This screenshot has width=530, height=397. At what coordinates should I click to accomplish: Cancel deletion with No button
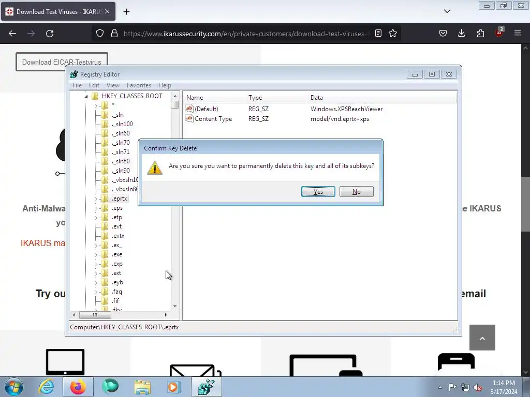click(x=356, y=191)
